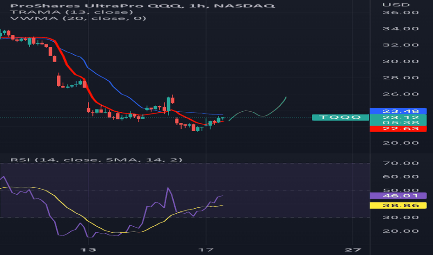Screen dimensions: 433x255
Task: Click the date 27 on the time axis
Action: (353, 250)
